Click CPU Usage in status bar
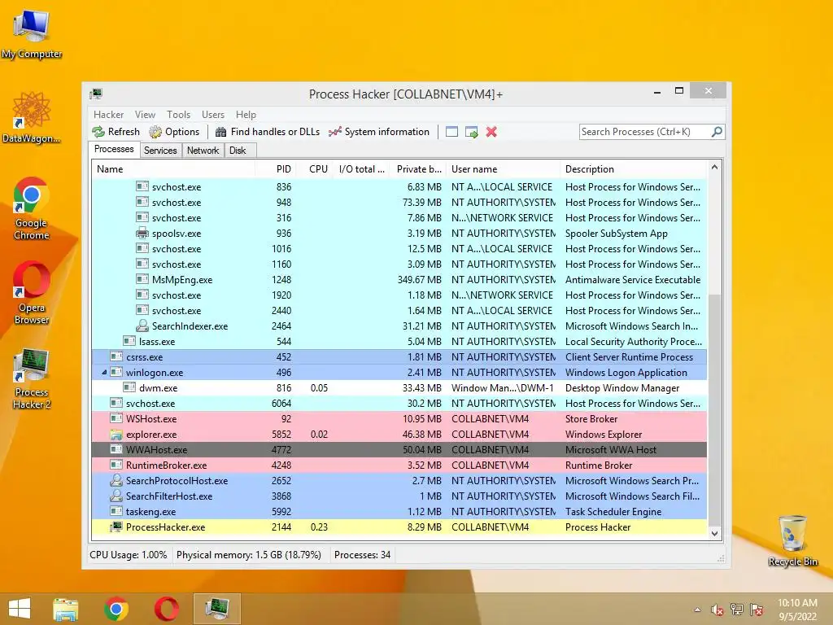The width and height of the screenshot is (833, 625). [x=128, y=555]
